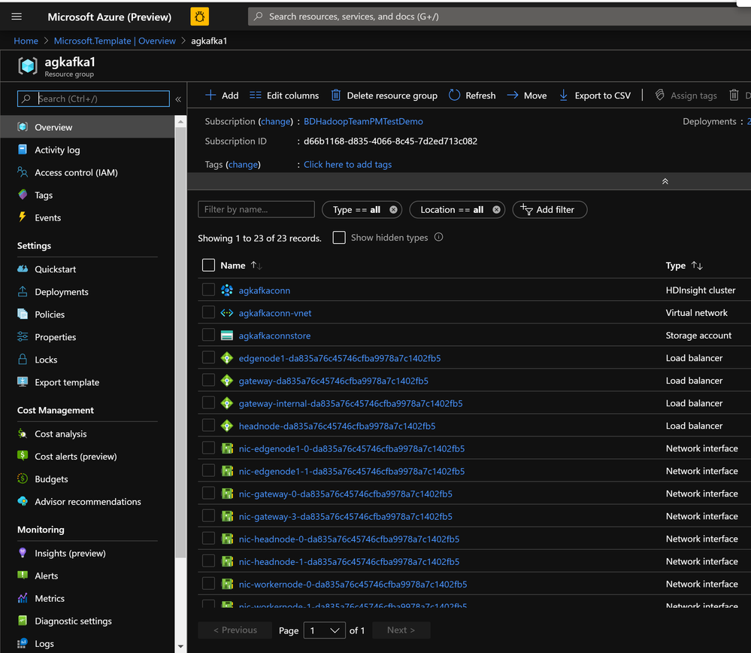
Task: Click the sidebar scrollbar up arrow
Action: tap(180, 122)
